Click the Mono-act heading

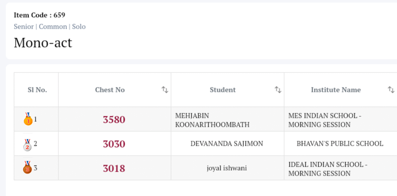point(43,43)
